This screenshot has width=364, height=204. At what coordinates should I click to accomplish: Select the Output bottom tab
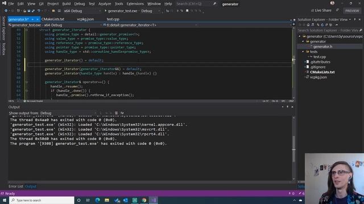(x=31, y=186)
